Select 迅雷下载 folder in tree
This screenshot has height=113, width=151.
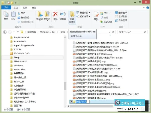point(18,106)
